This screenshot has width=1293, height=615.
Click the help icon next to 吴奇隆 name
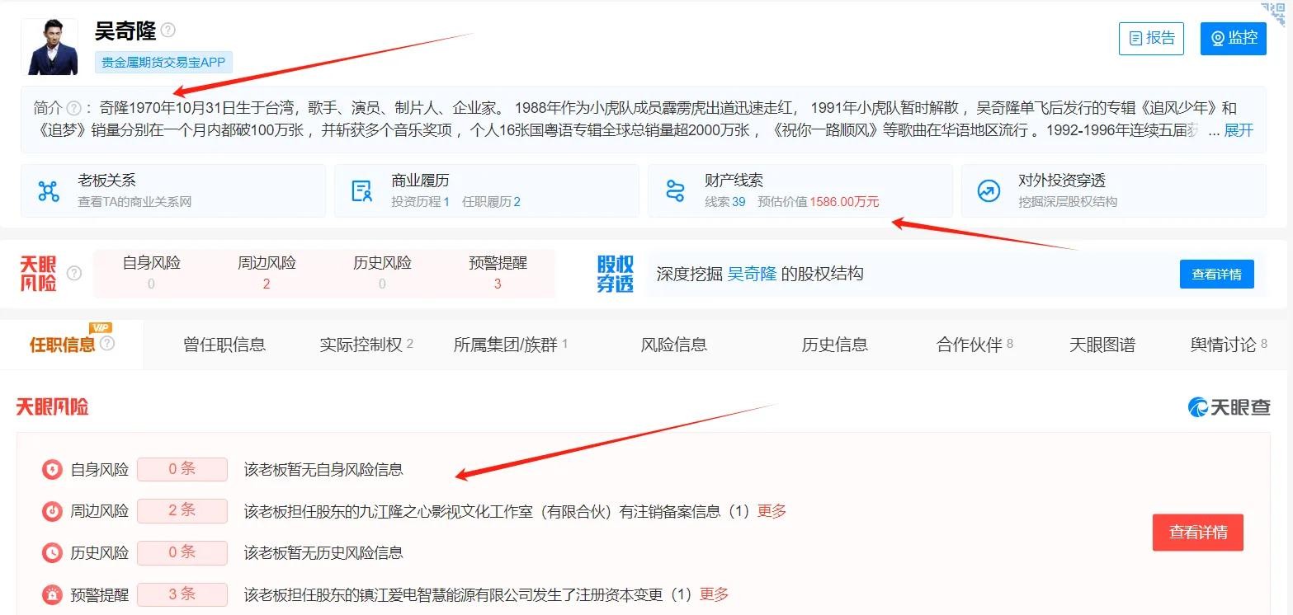click(168, 31)
